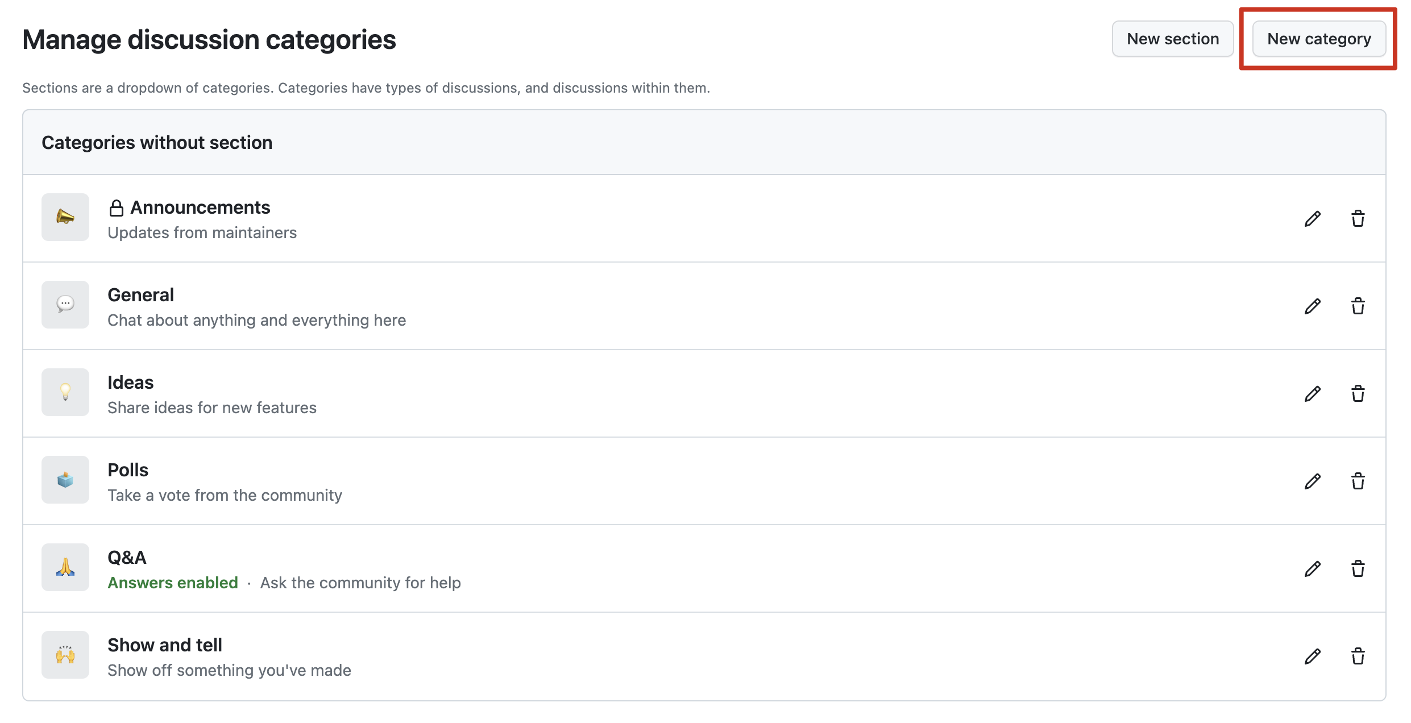1411x723 pixels.
Task: Delete the Announcements category via trash icon
Action: tap(1358, 218)
